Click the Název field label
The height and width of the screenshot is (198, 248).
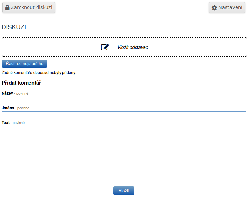pos(7,93)
